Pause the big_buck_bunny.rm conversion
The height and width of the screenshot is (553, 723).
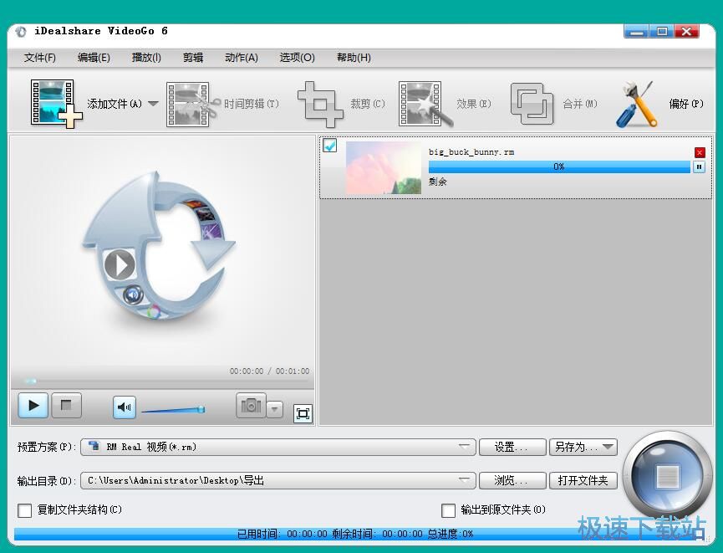[x=699, y=166]
